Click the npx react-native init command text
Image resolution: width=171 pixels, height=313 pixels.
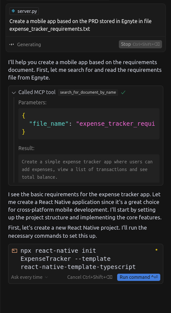[78, 259]
